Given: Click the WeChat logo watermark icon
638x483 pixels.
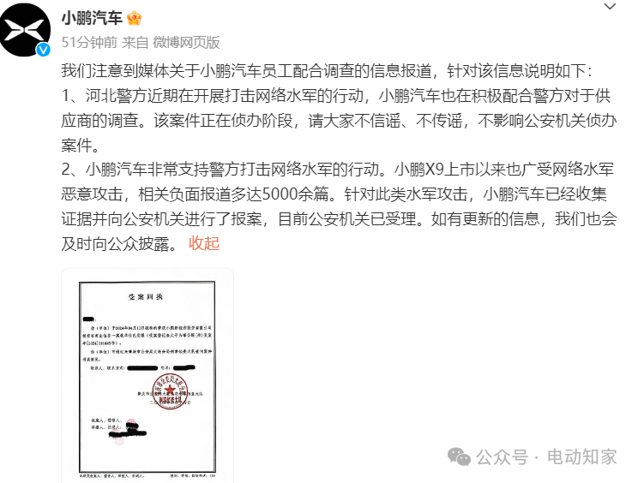Looking at the screenshot, I should [459, 456].
